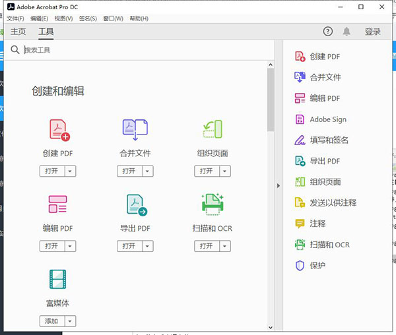
Task: Open 填写和签名 in right sidebar
Action: (x=321, y=140)
